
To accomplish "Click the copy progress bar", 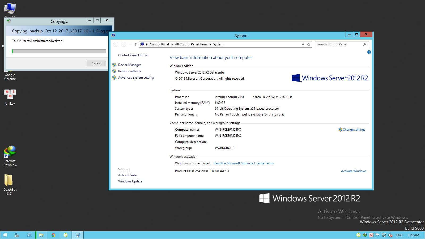I will point(59,52).
